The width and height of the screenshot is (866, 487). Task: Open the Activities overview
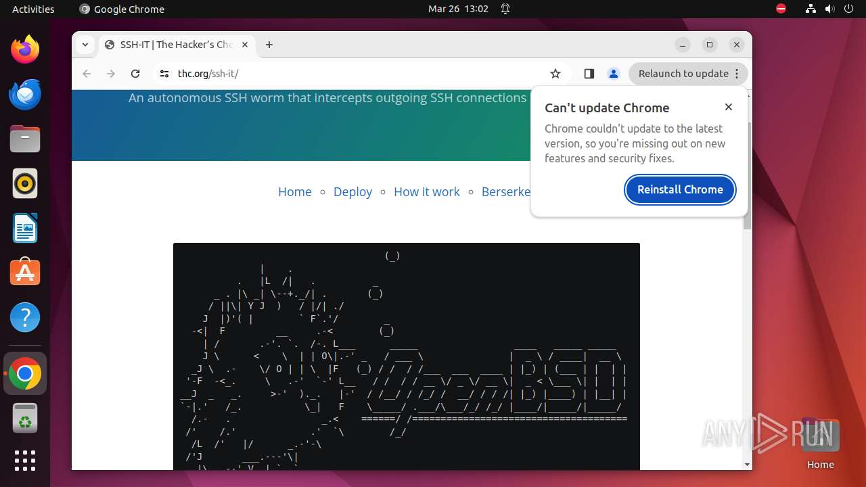click(33, 9)
